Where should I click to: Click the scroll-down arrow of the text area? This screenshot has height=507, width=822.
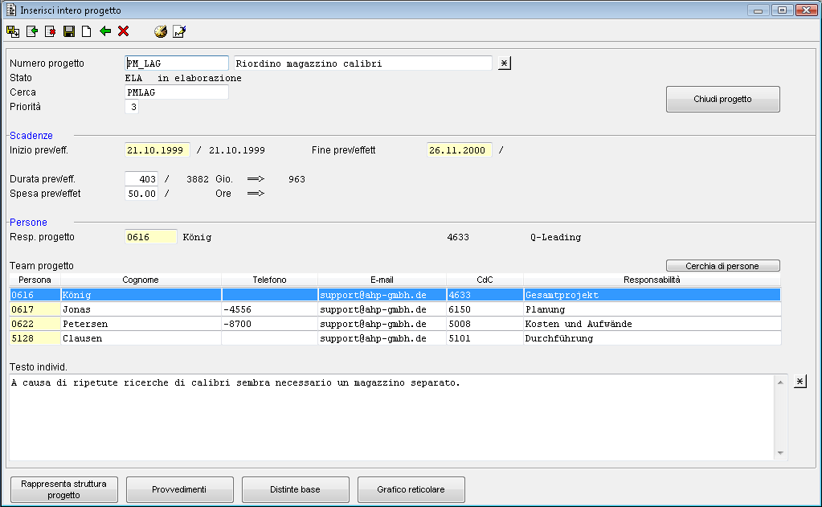point(780,453)
